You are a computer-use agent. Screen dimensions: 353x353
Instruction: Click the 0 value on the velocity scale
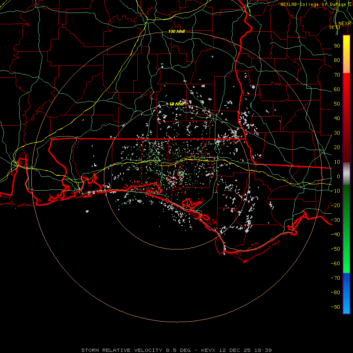pos(338,176)
